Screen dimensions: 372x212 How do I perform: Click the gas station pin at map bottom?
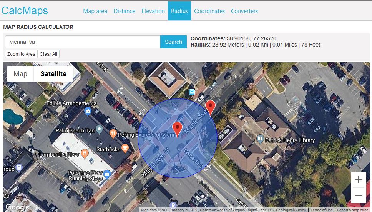click(173, 205)
